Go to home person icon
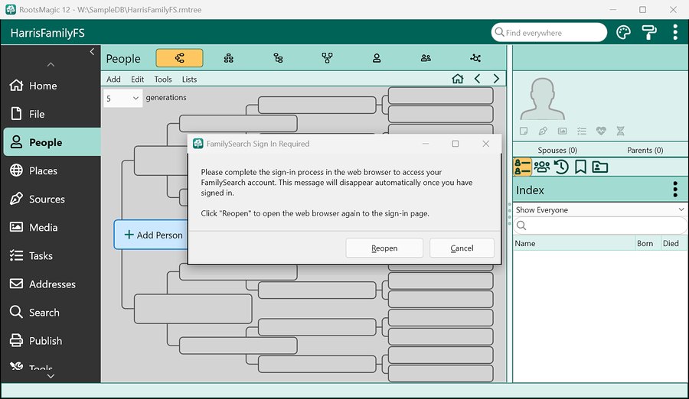The width and height of the screenshot is (689, 399). [x=458, y=79]
